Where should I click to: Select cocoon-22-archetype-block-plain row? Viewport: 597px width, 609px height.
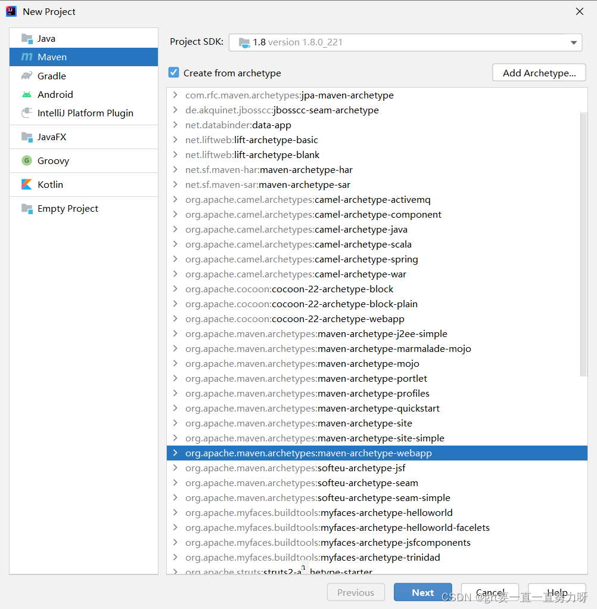click(x=377, y=304)
